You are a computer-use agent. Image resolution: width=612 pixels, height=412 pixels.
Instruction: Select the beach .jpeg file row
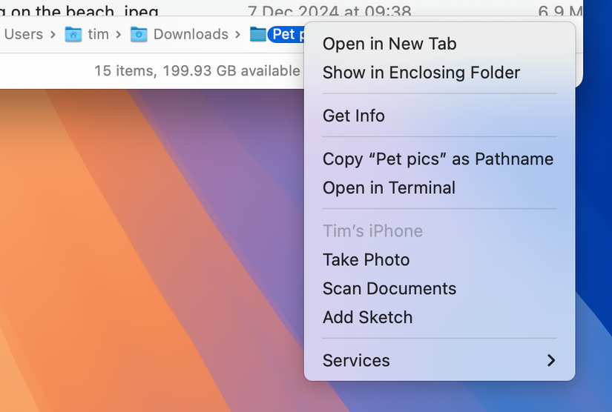tap(74, 11)
